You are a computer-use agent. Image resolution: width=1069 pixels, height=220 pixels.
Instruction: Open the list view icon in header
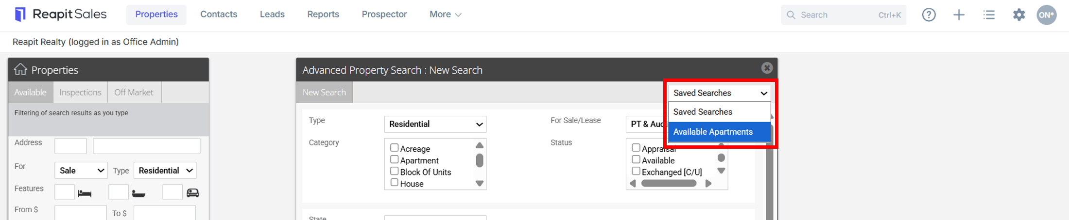click(x=989, y=15)
